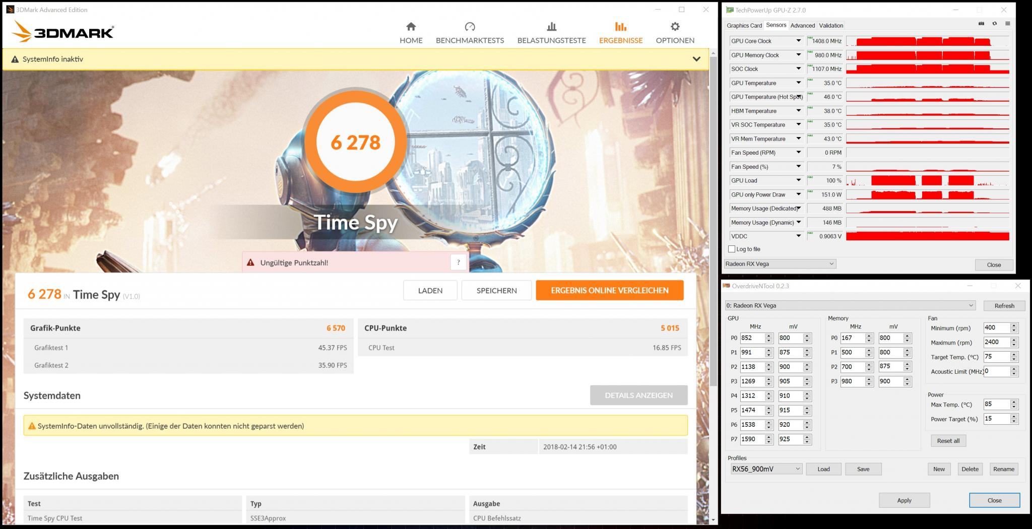Click DETAILS ANZEIGEN button
Screen dimensions: 1032x529
tap(638, 395)
